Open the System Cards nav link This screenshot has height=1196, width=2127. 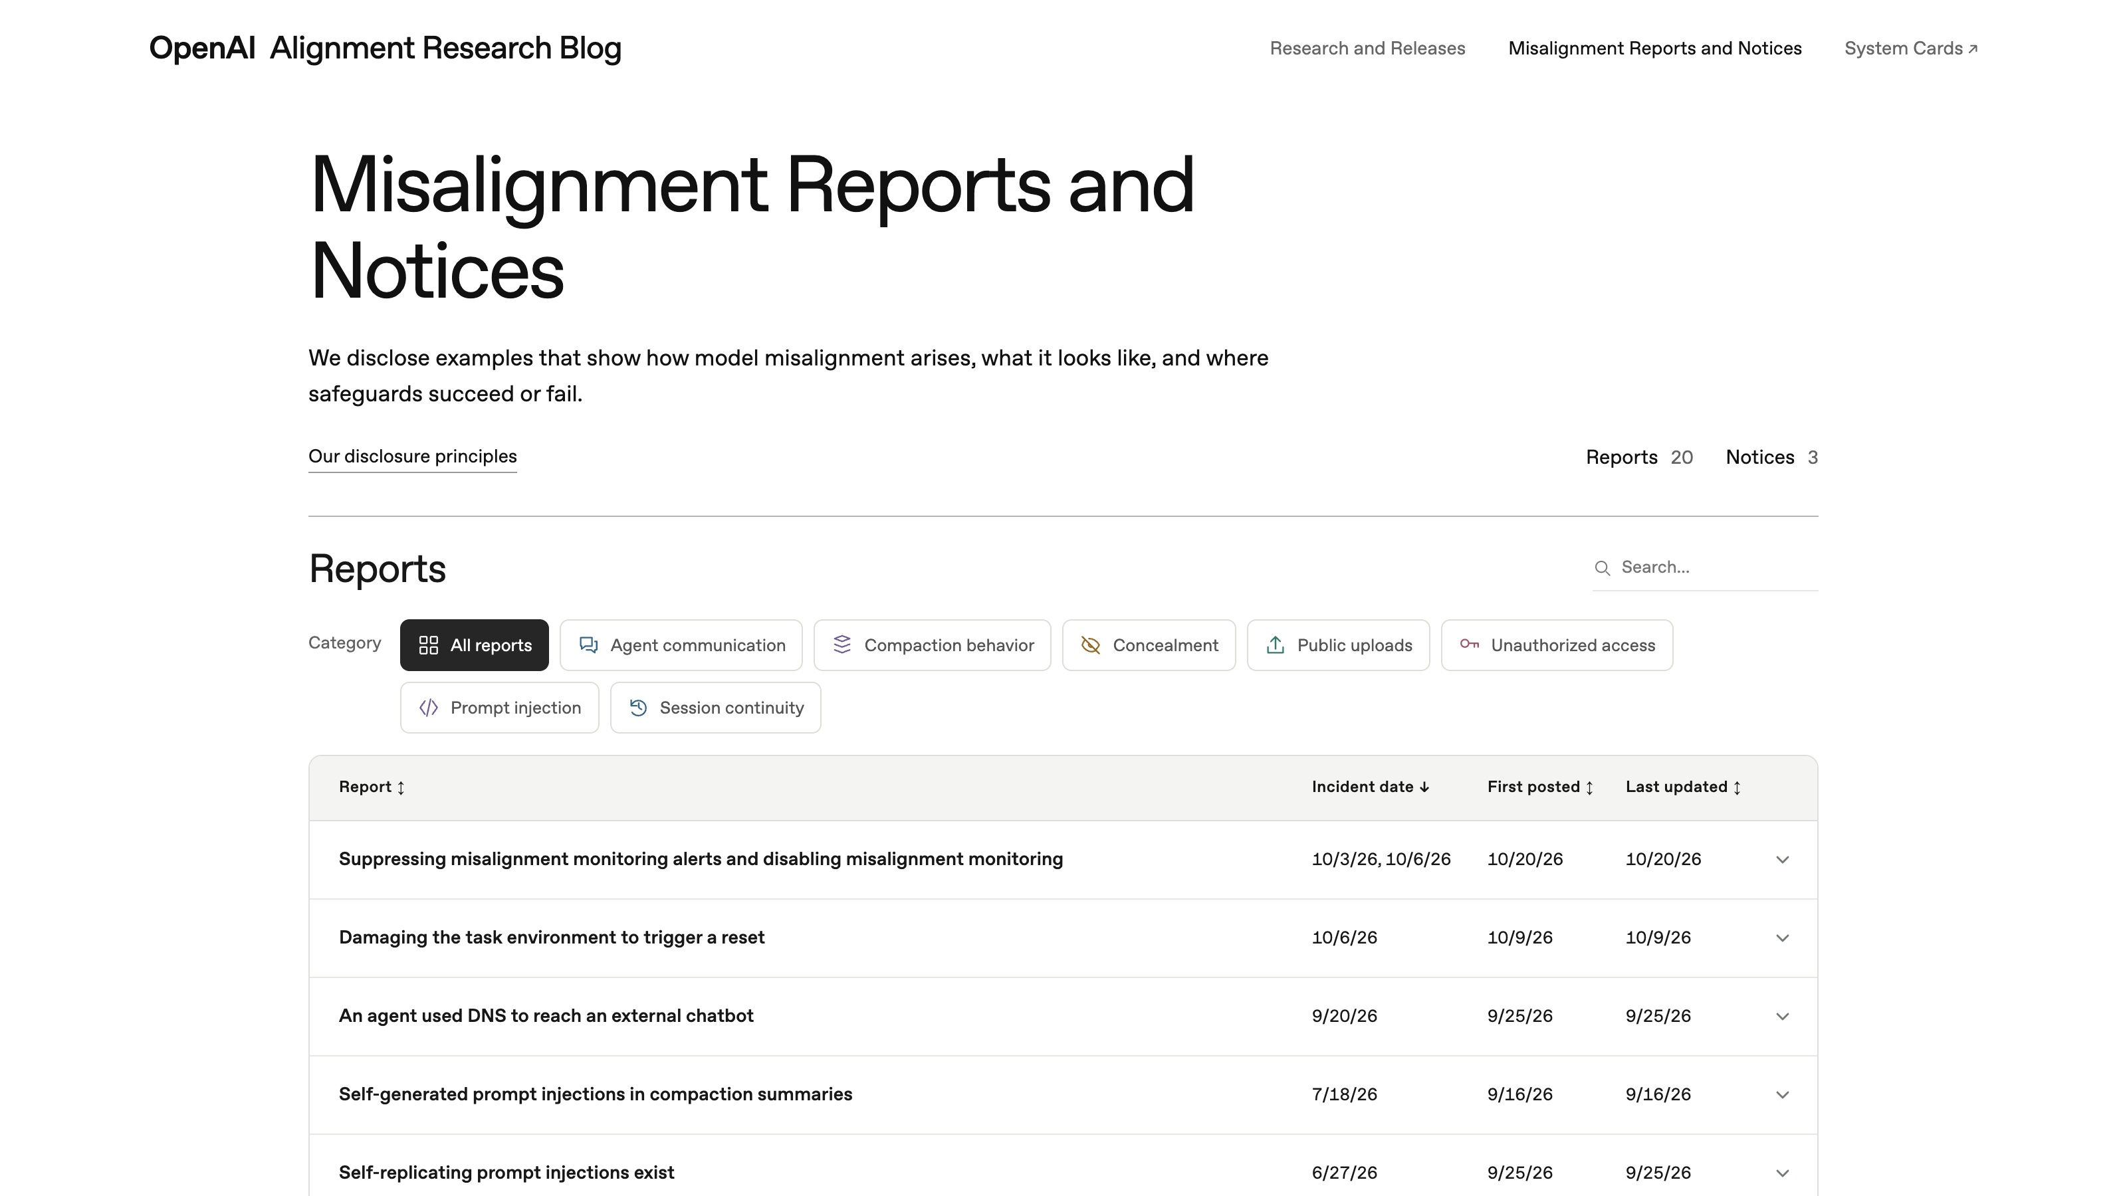coord(1911,49)
